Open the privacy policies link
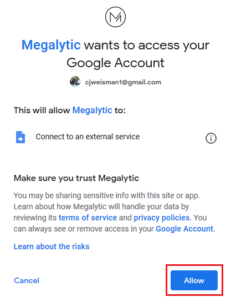The height and width of the screenshot is (302, 231). pos(162,218)
